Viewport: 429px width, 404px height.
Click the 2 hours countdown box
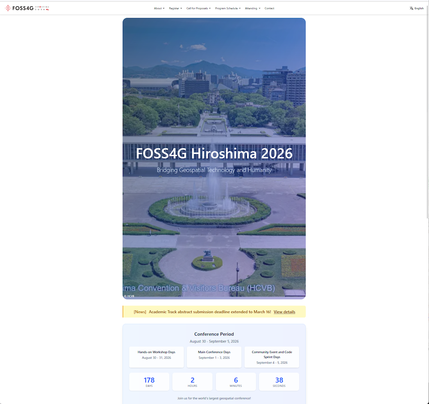[192, 382]
